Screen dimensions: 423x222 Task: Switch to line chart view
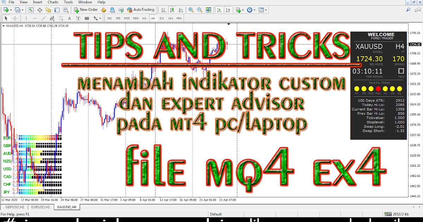pos(181,10)
